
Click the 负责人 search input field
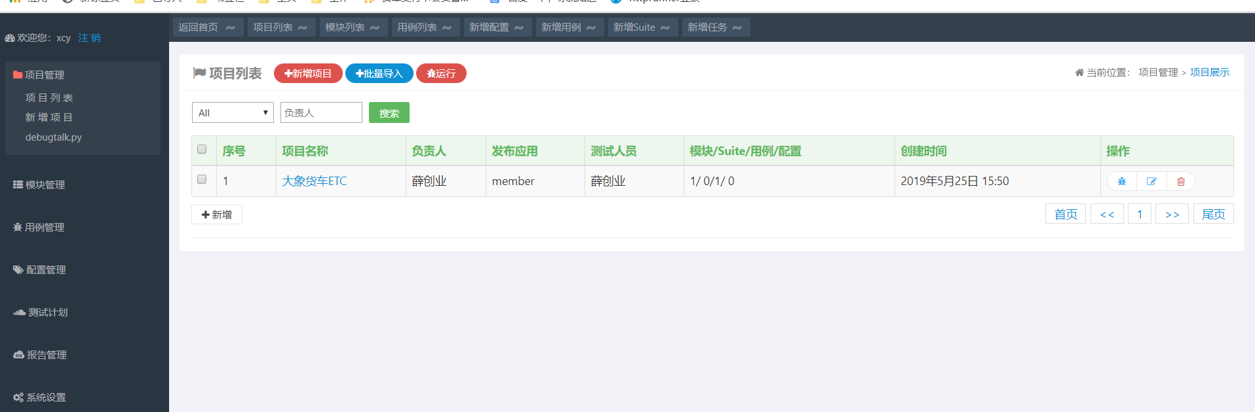click(x=321, y=112)
